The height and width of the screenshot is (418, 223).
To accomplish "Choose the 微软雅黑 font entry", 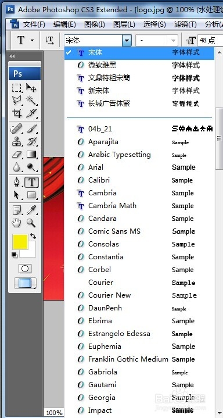I will [139, 65].
